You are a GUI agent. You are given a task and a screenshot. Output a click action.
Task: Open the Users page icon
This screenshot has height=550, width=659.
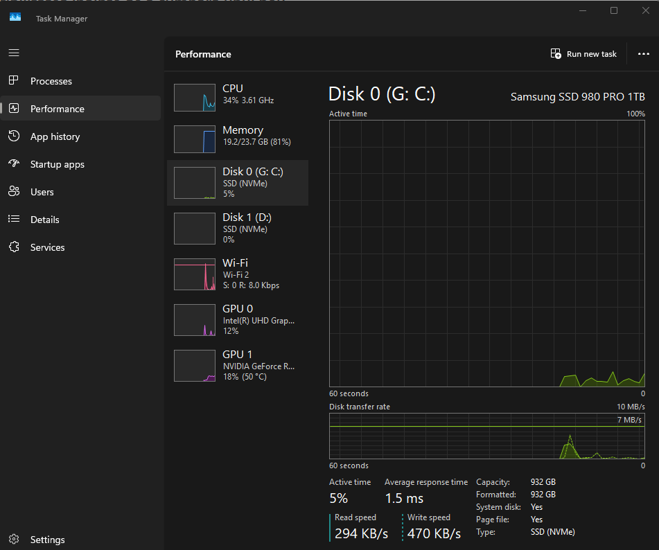(x=14, y=192)
